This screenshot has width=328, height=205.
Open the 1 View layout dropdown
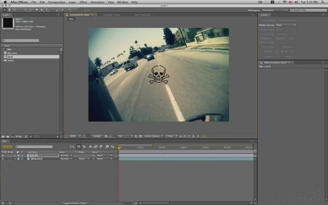(172, 136)
